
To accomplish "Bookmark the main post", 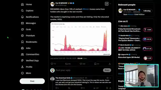I will coord(95,64).
